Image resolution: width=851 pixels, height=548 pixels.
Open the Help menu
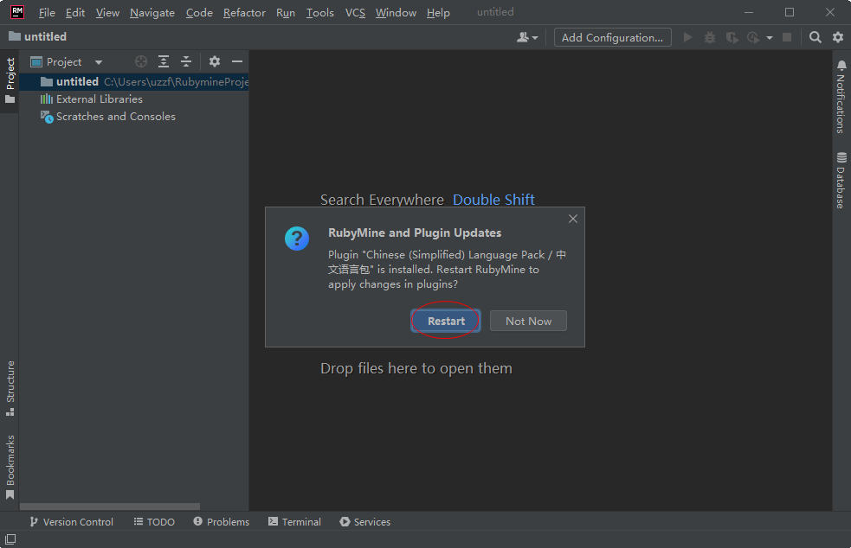coord(438,12)
